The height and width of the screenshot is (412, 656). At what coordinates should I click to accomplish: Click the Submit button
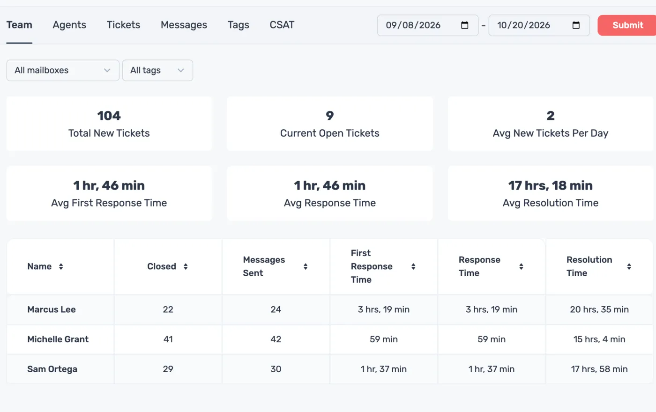pyautogui.click(x=627, y=25)
